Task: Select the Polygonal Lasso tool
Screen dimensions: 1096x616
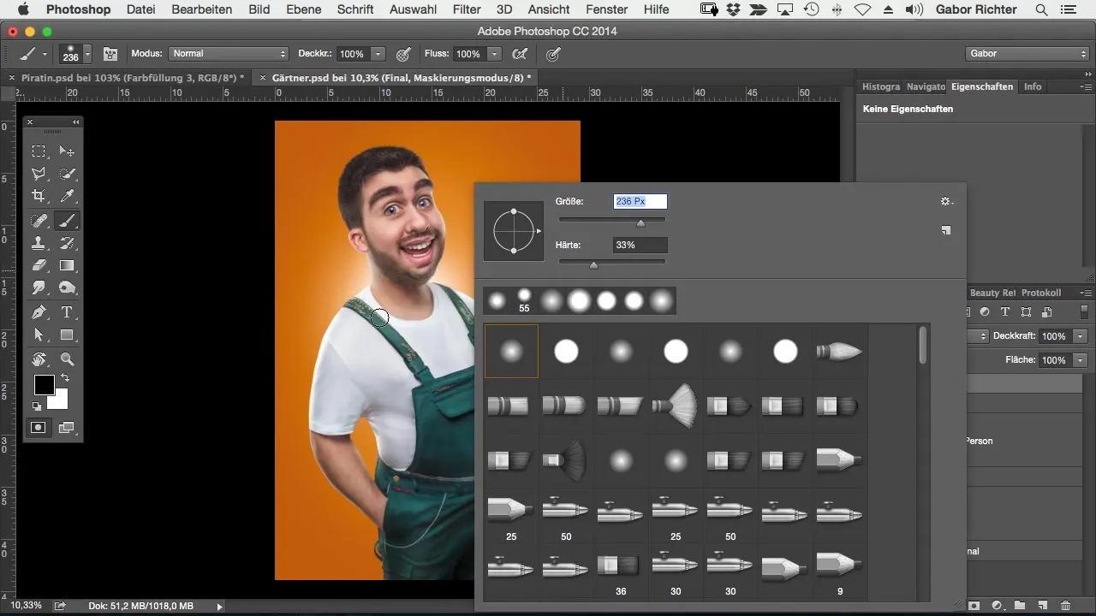Action: 39,174
